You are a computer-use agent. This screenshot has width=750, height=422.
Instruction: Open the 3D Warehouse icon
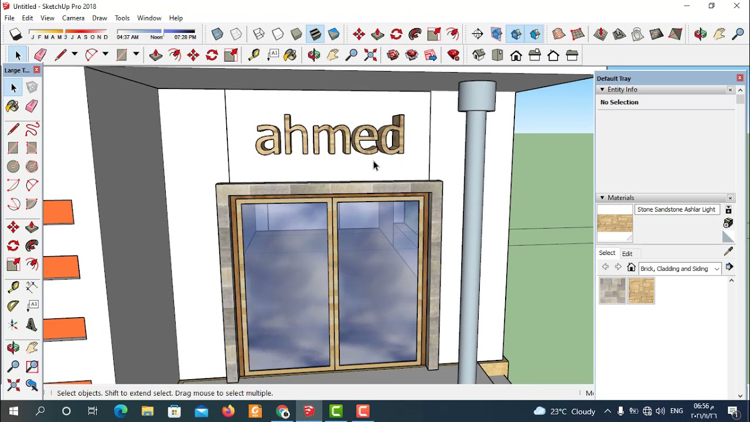[x=393, y=55]
